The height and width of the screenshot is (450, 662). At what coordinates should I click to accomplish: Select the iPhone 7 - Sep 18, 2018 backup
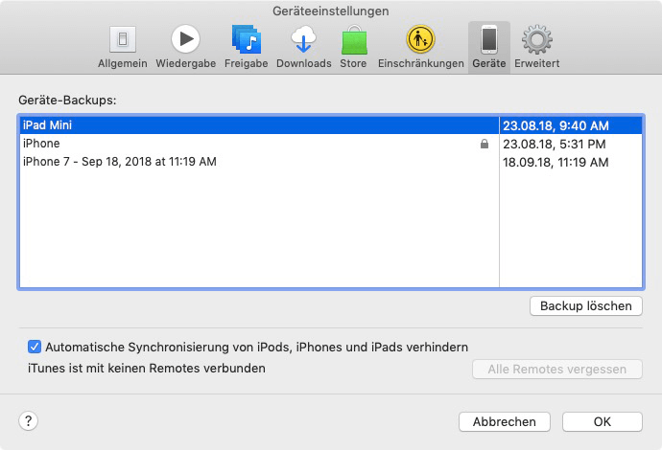tap(331, 162)
